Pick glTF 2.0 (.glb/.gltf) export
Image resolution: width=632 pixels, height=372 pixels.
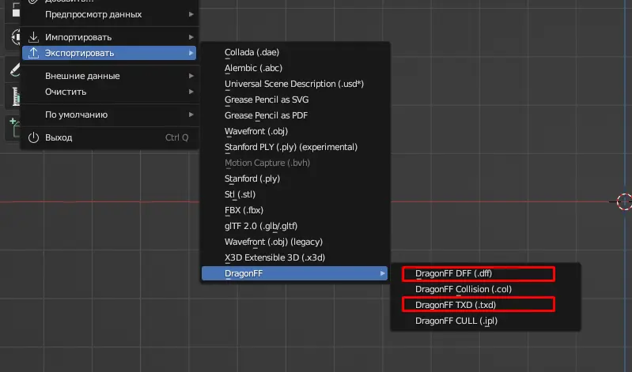(x=261, y=226)
